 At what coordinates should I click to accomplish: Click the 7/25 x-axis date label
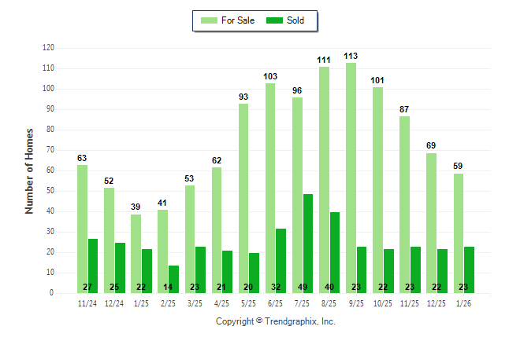303,302
